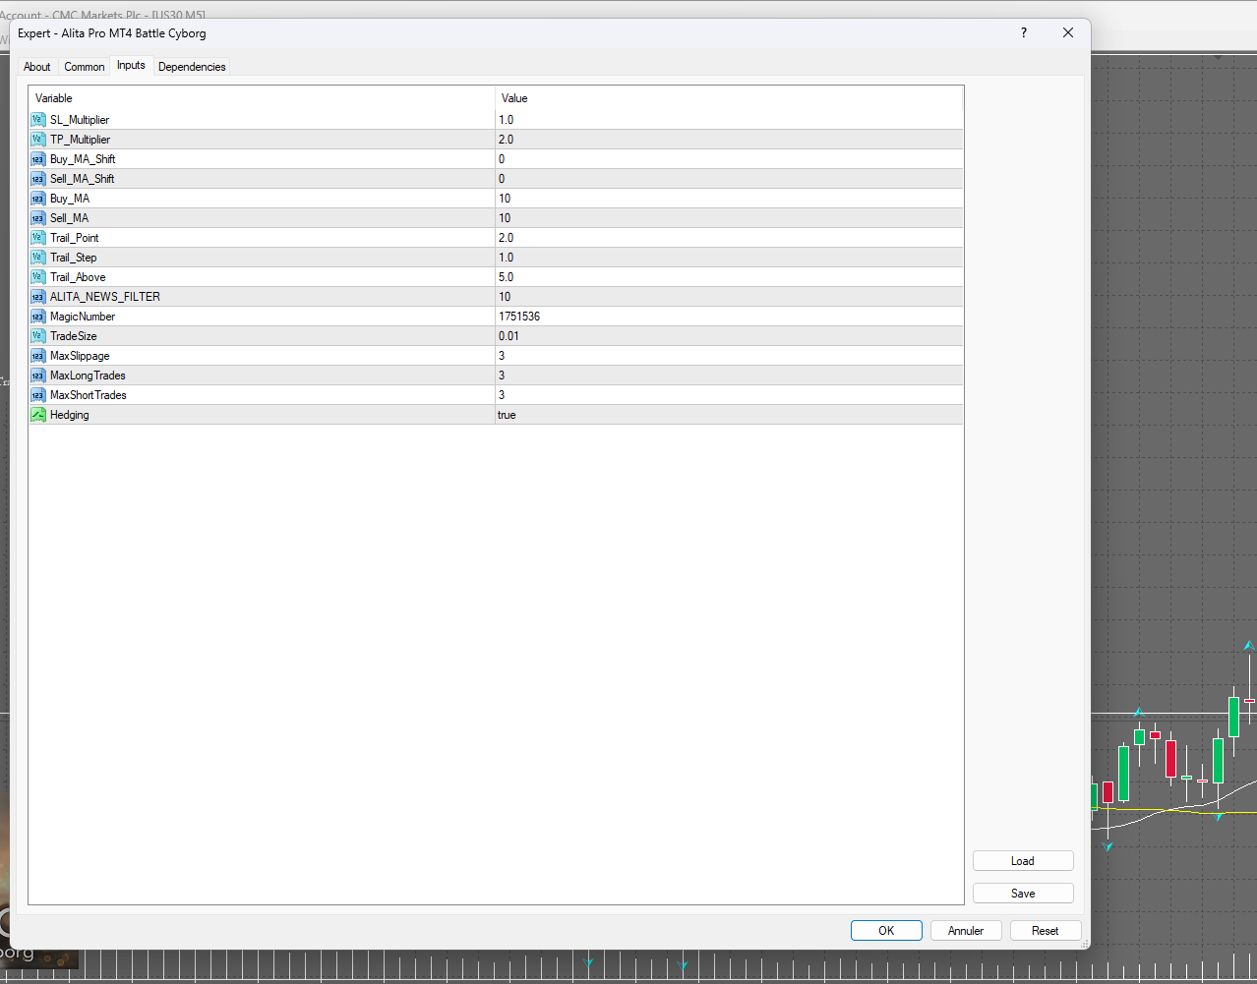Click the TradeSize variable icon
Viewport: 1257px width, 984px height.
coord(38,336)
